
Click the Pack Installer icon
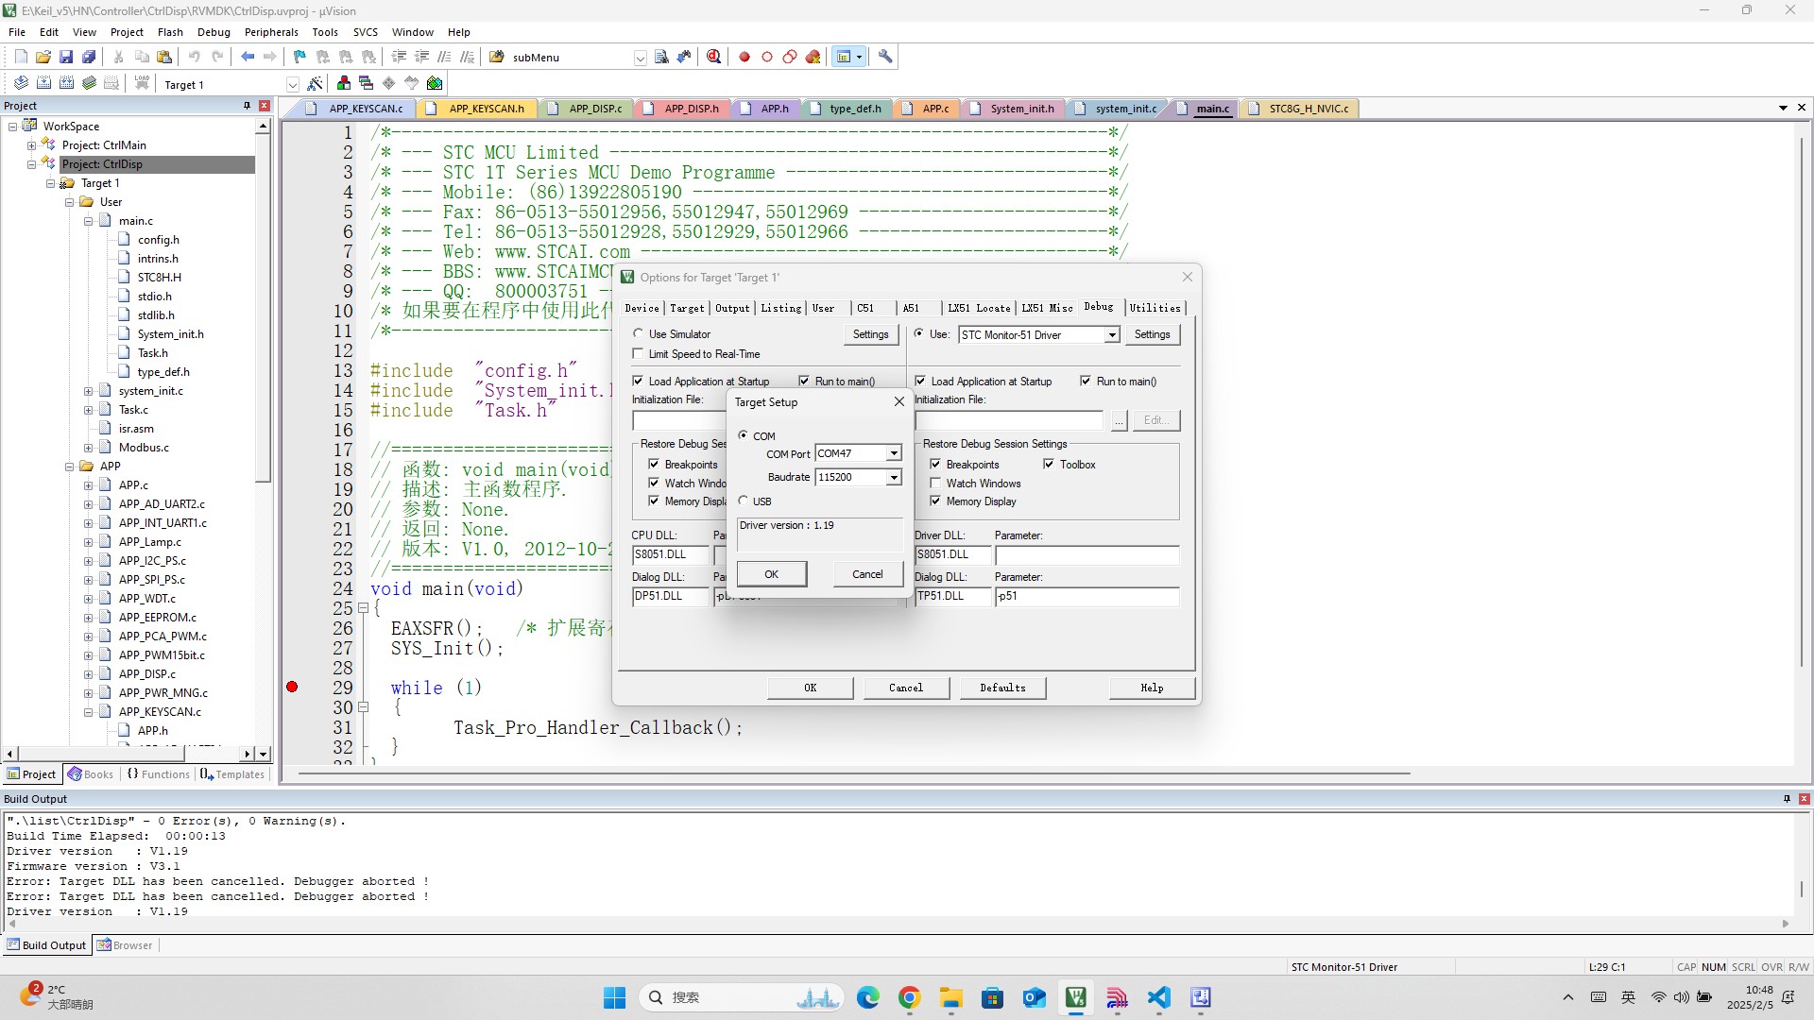pos(435,83)
